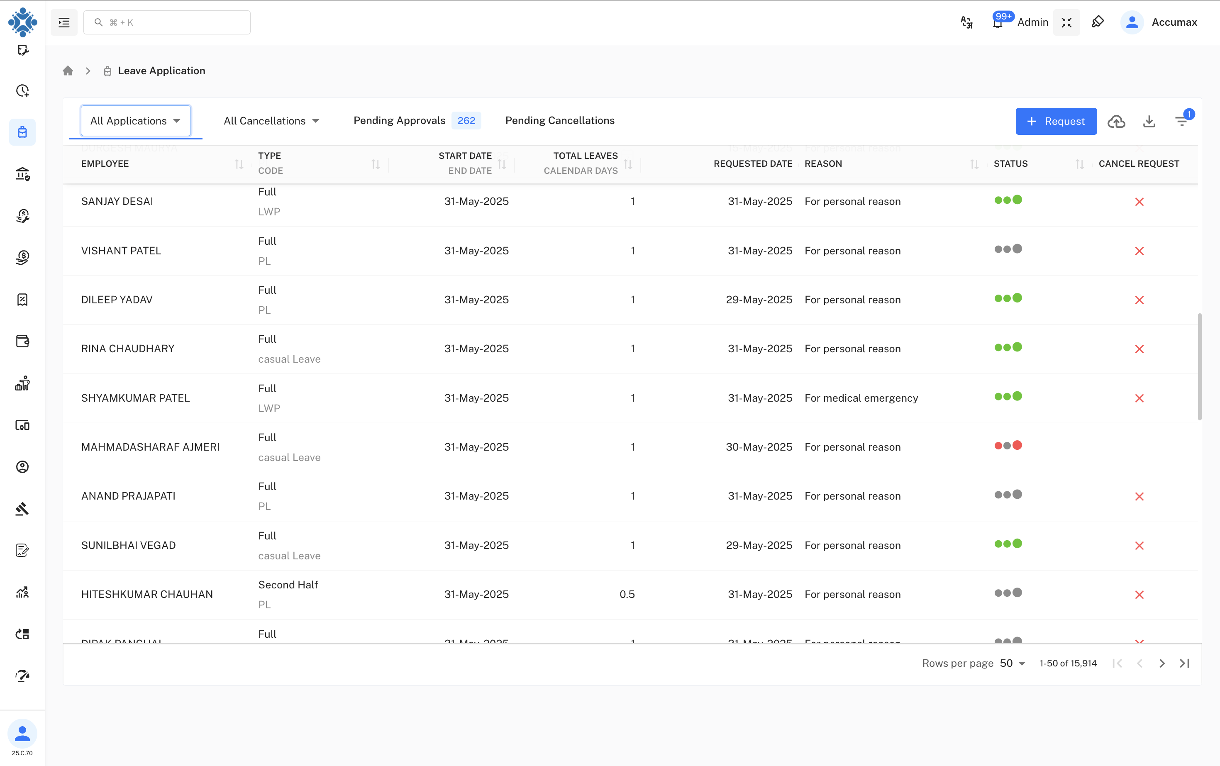Cancel Sanjay Desai's request via red X

1139,201
